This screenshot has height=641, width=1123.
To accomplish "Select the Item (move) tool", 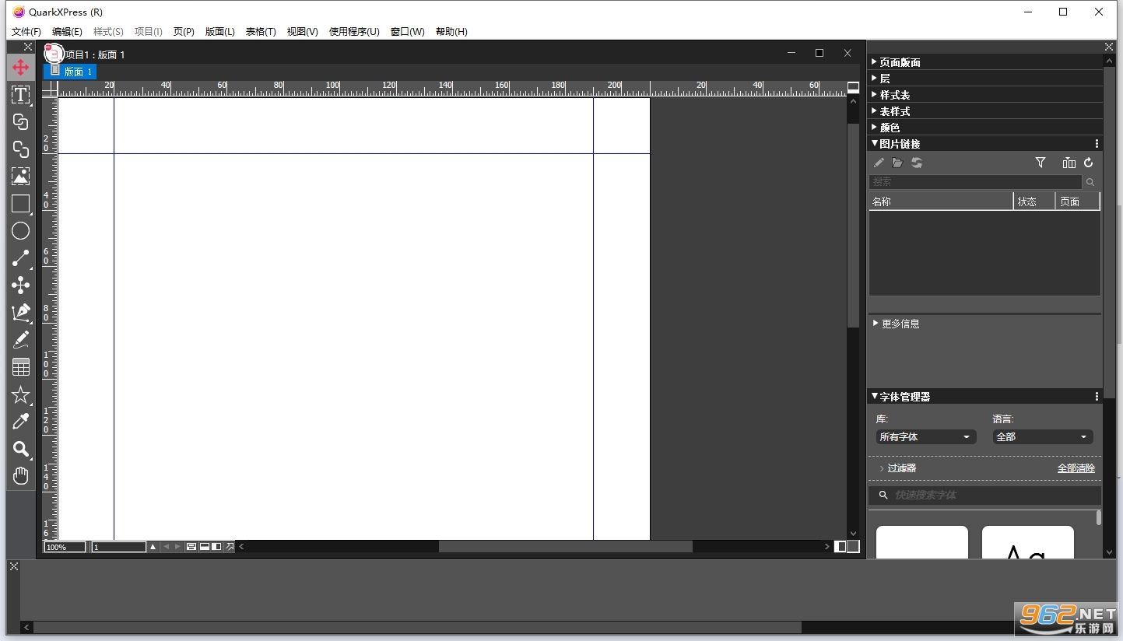I will (21, 68).
